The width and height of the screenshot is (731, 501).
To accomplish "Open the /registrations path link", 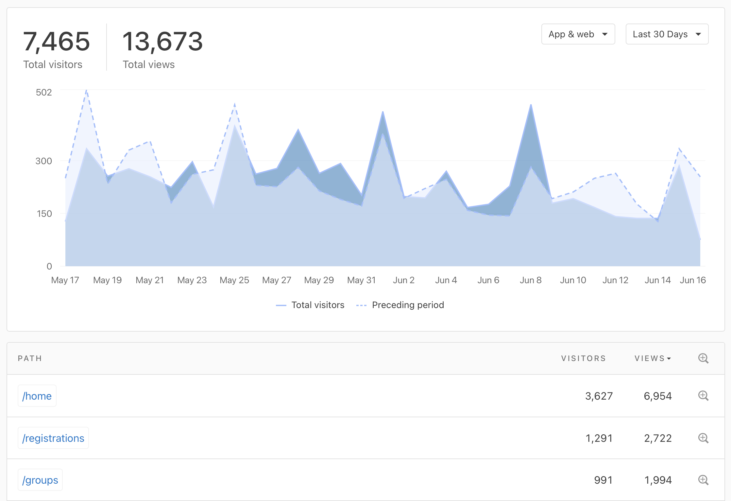I will point(53,438).
